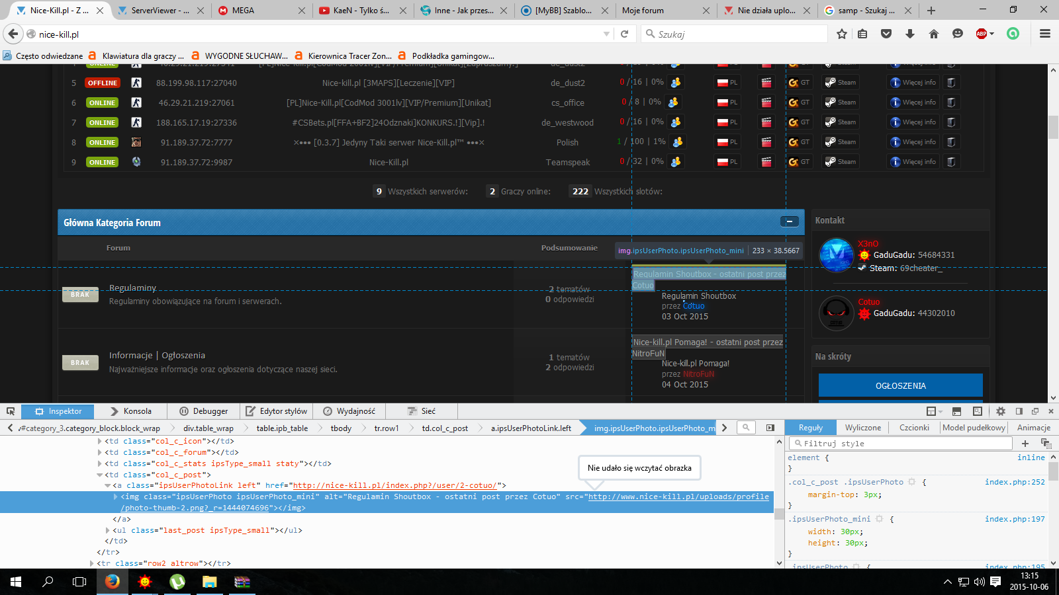Open the Firefox hamburger menu

coord(1045,34)
